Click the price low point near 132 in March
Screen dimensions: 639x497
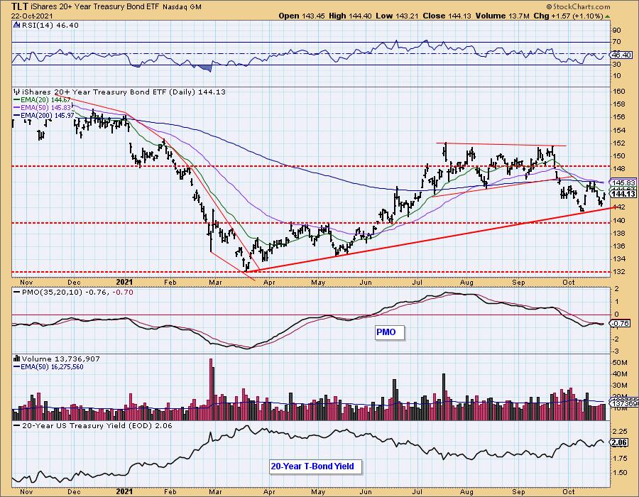coord(246,269)
